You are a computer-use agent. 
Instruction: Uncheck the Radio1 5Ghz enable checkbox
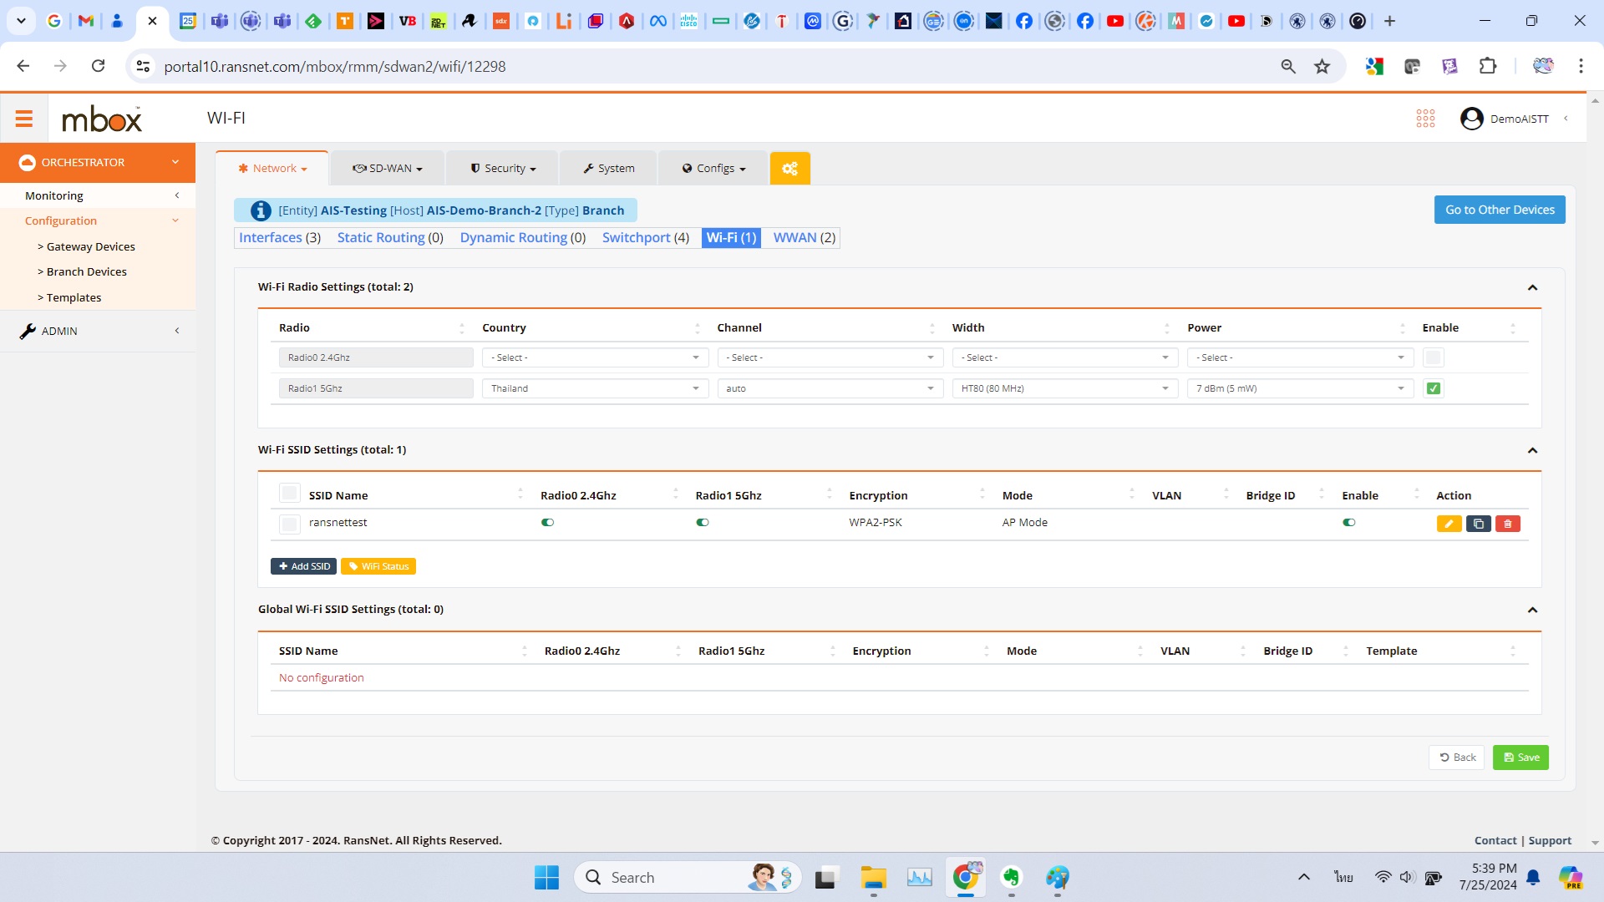pyautogui.click(x=1433, y=388)
